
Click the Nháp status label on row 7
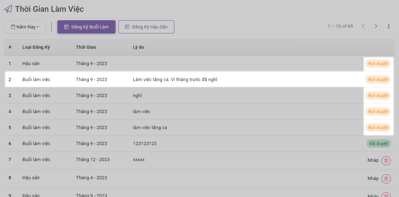(x=373, y=160)
